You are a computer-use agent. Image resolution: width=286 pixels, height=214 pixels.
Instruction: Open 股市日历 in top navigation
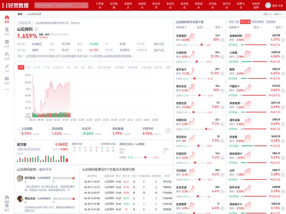tap(227, 6)
